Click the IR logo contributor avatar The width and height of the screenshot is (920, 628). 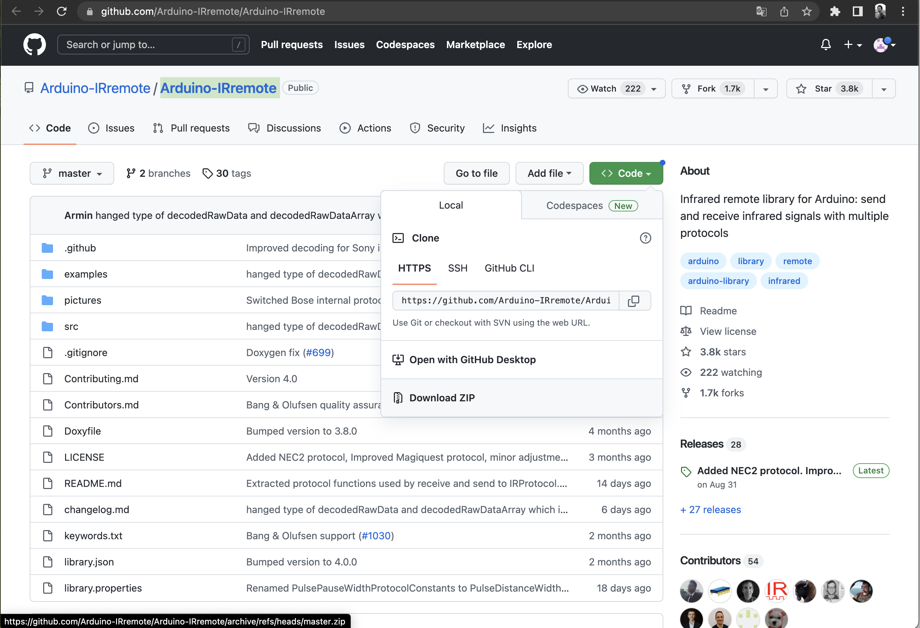point(776,591)
